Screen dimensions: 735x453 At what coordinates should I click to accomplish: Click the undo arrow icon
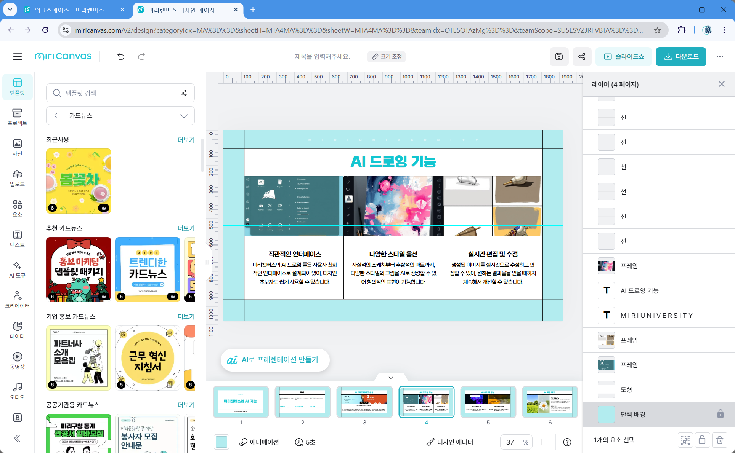pos(121,57)
